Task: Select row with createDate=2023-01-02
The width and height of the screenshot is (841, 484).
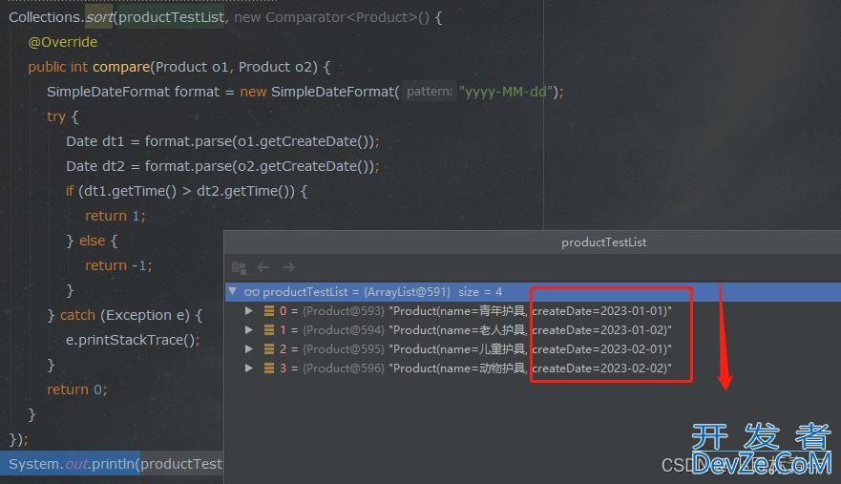Action: tap(533, 330)
